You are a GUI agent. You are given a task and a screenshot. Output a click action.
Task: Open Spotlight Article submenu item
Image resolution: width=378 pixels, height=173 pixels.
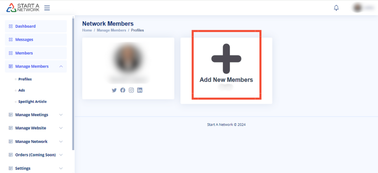[32, 102]
